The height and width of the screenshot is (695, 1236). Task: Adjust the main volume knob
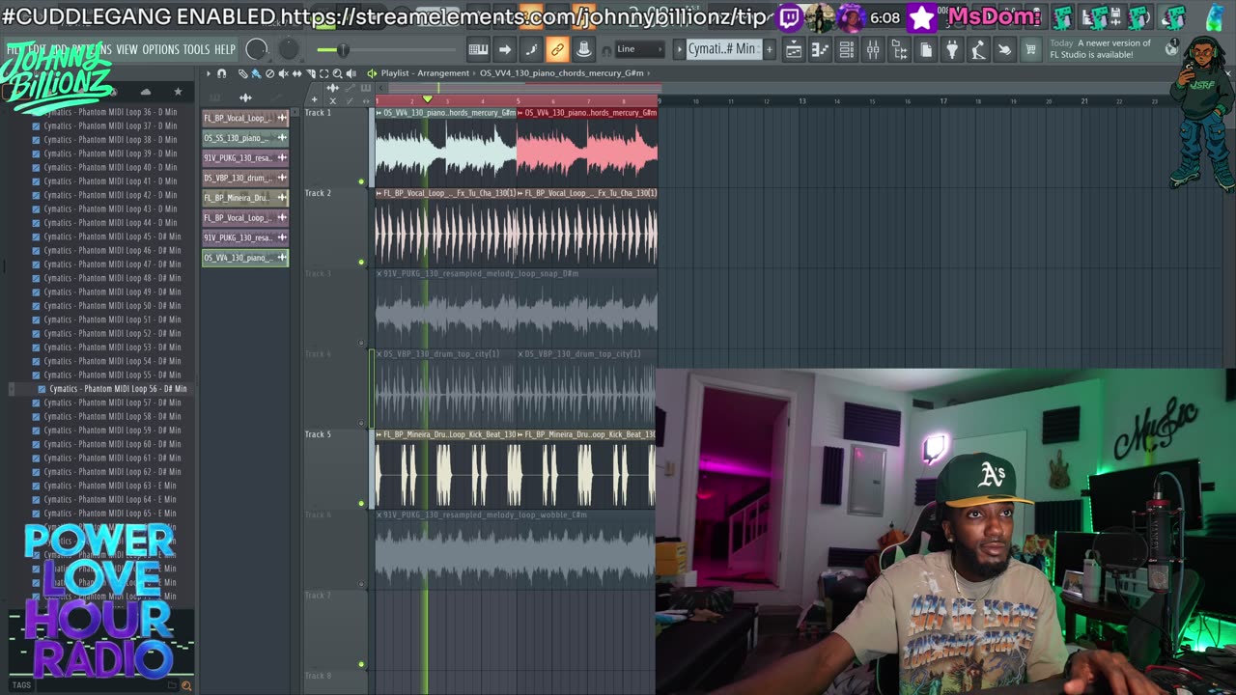pos(256,49)
